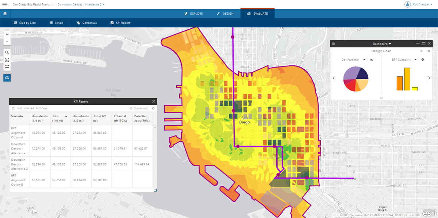Image resolution: width=438 pixels, height=218 pixels.
Task: Click the blue dashboard gauge icon
Action: pyautogui.click(x=7, y=78)
